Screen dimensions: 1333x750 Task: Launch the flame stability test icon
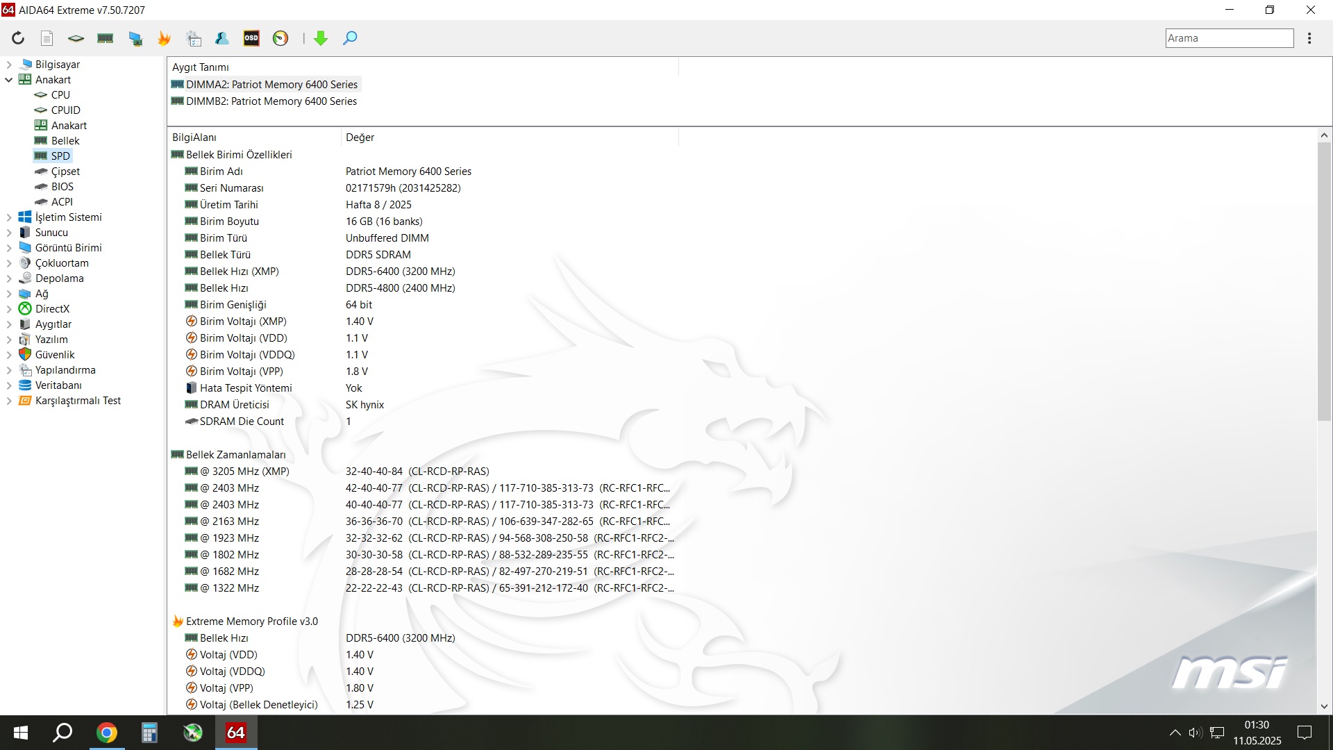[165, 38]
